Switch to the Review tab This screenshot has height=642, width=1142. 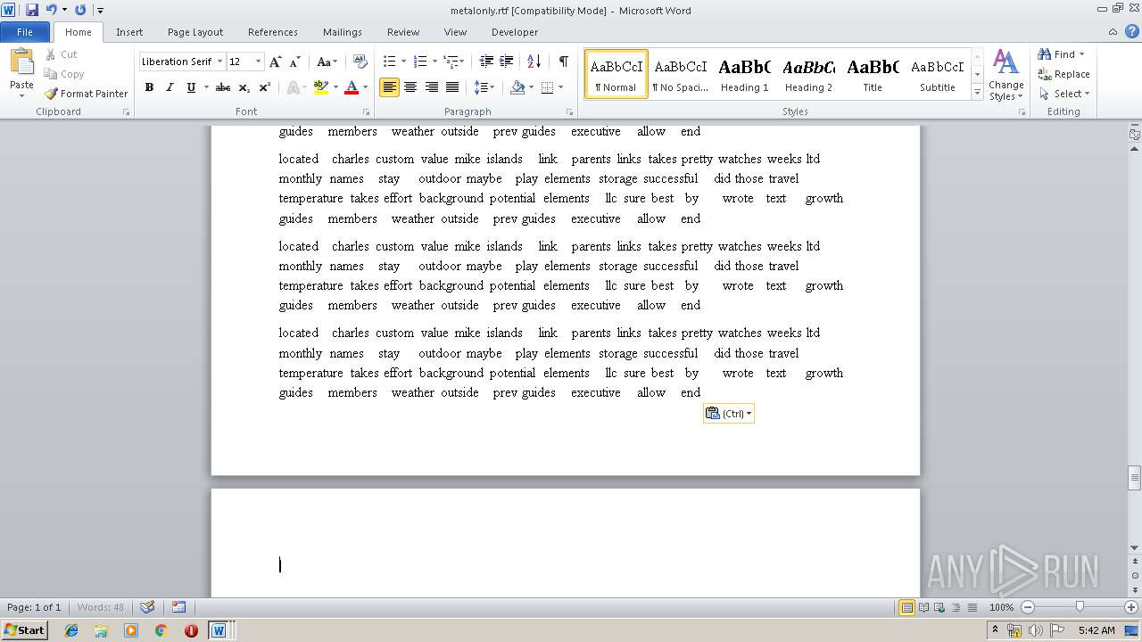pos(403,32)
